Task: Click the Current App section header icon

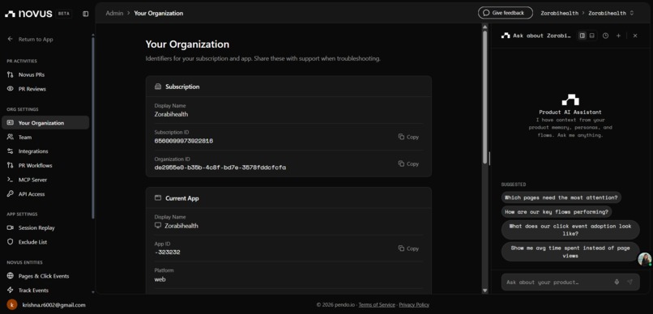Action: point(158,198)
